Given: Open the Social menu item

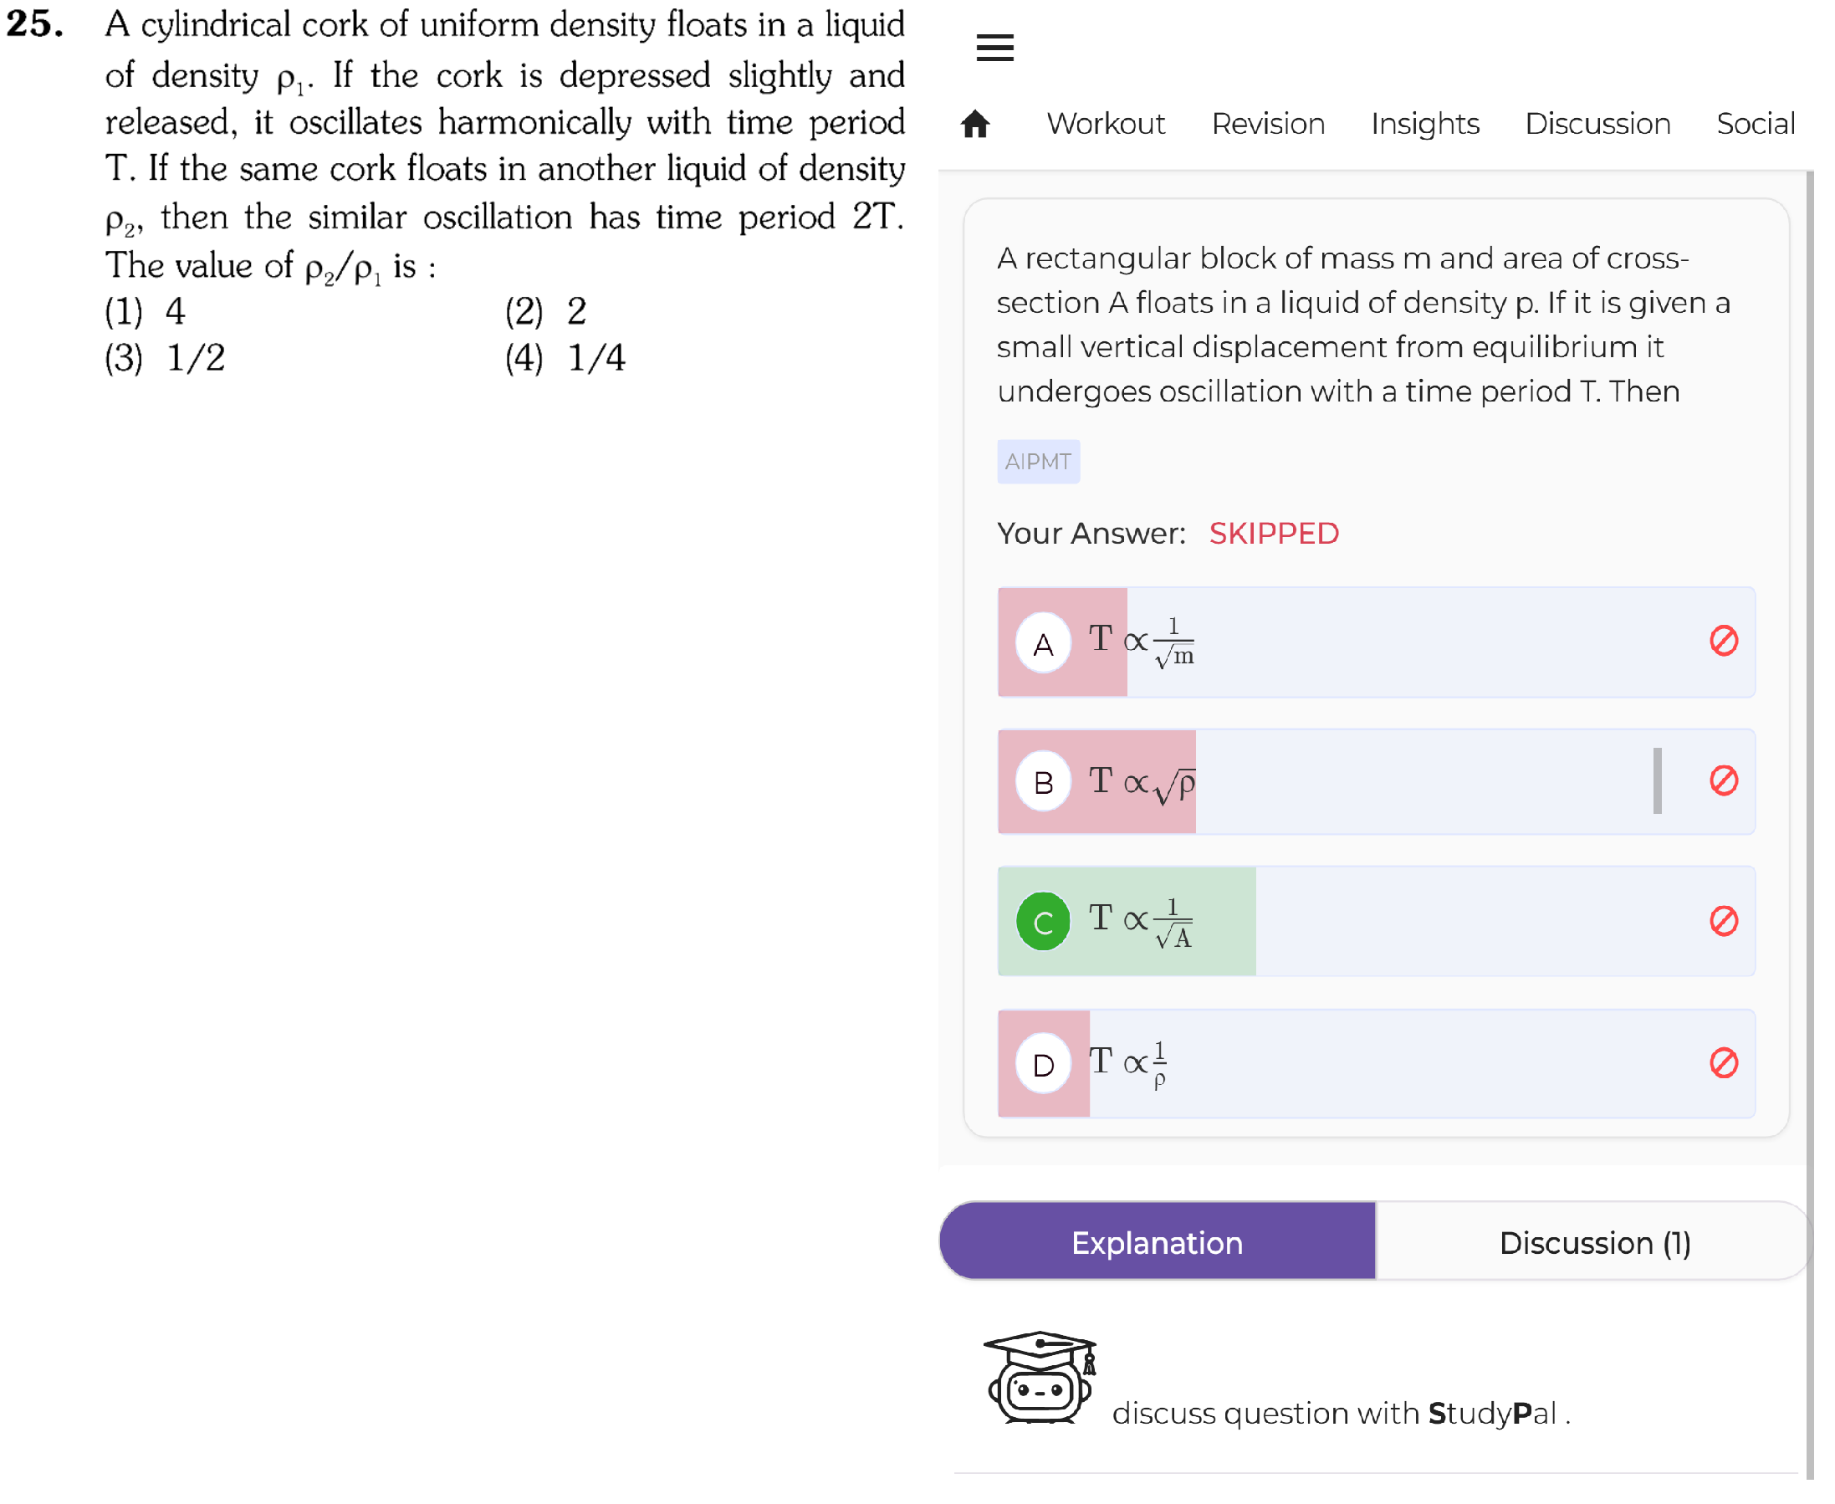Looking at the screenshot, I should [1756, 124].
